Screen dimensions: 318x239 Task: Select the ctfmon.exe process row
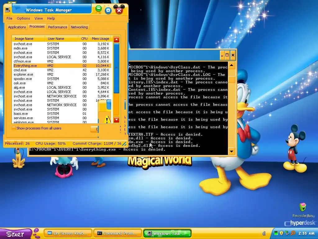62,61
